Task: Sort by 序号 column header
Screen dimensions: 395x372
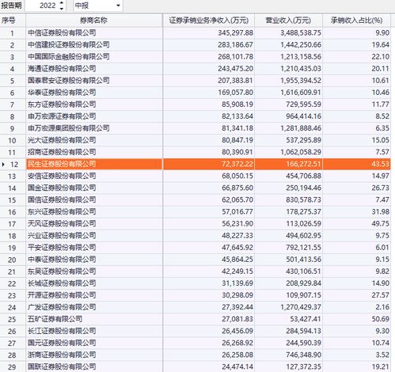Action: (13, 21)
